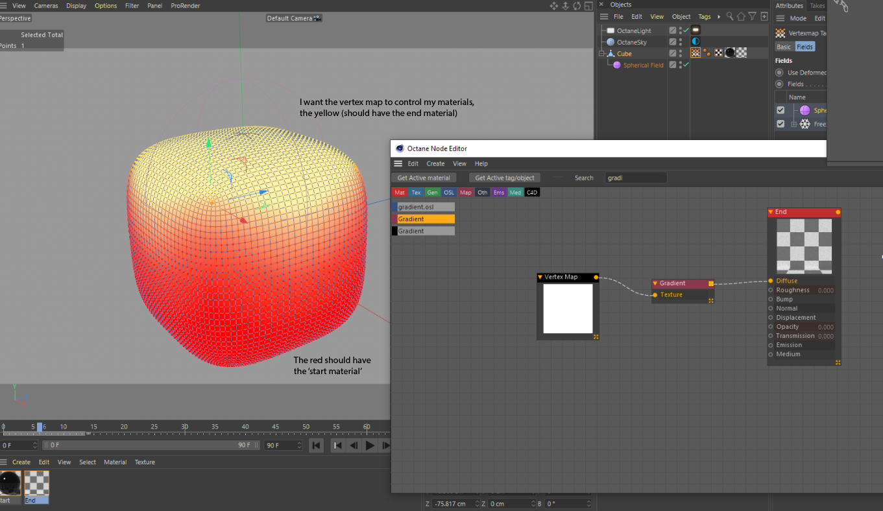
Task: Filter nodes by the C4D category button
Action: [532, 193]
